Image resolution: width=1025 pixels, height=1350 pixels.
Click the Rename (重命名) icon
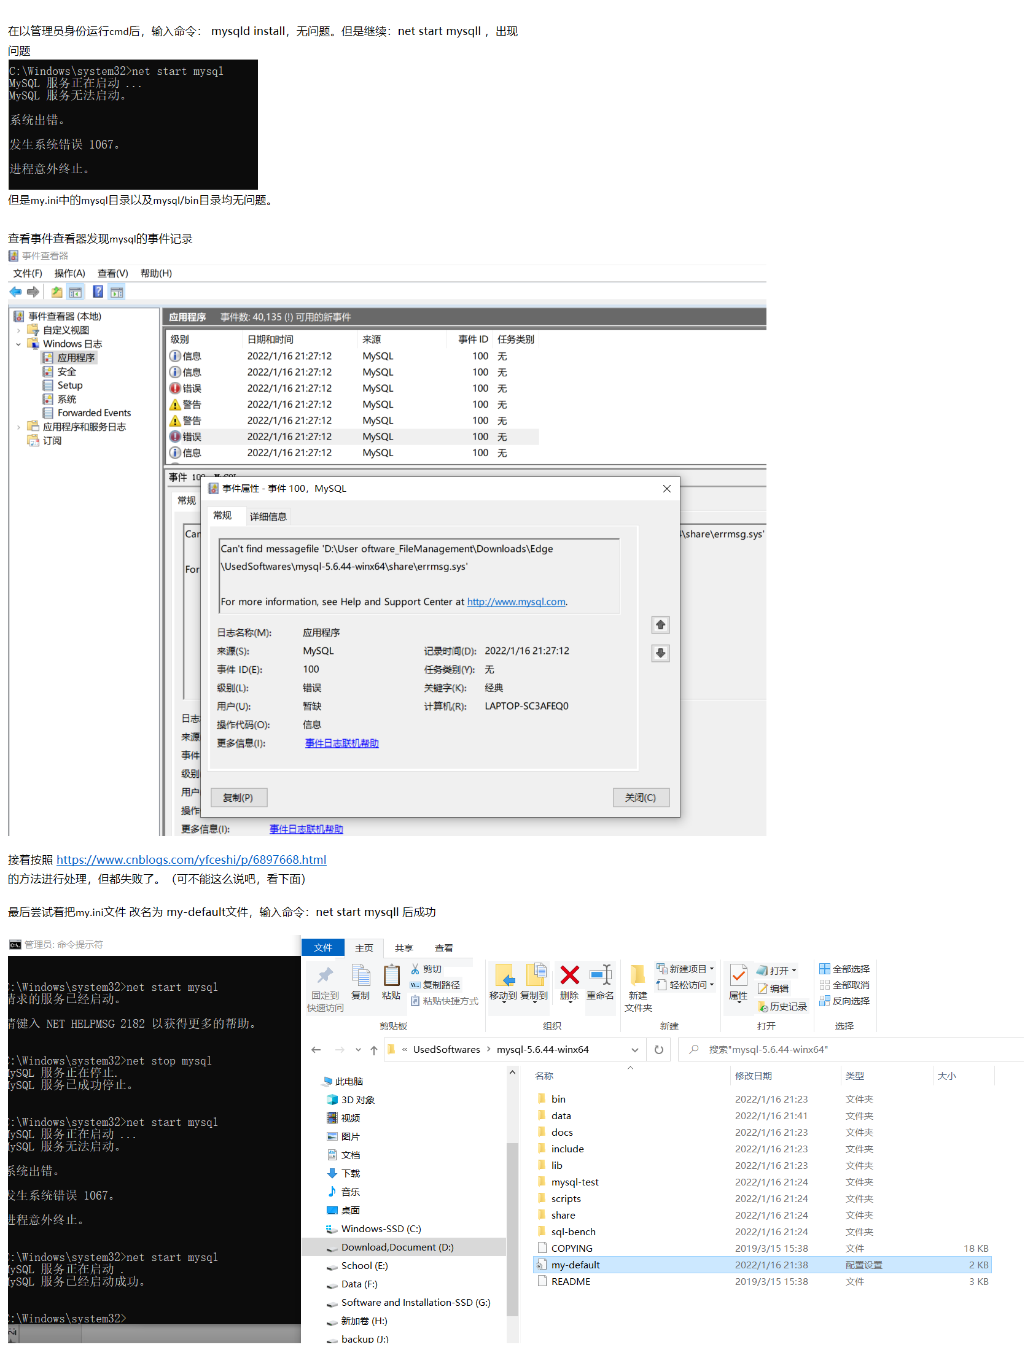600,975
